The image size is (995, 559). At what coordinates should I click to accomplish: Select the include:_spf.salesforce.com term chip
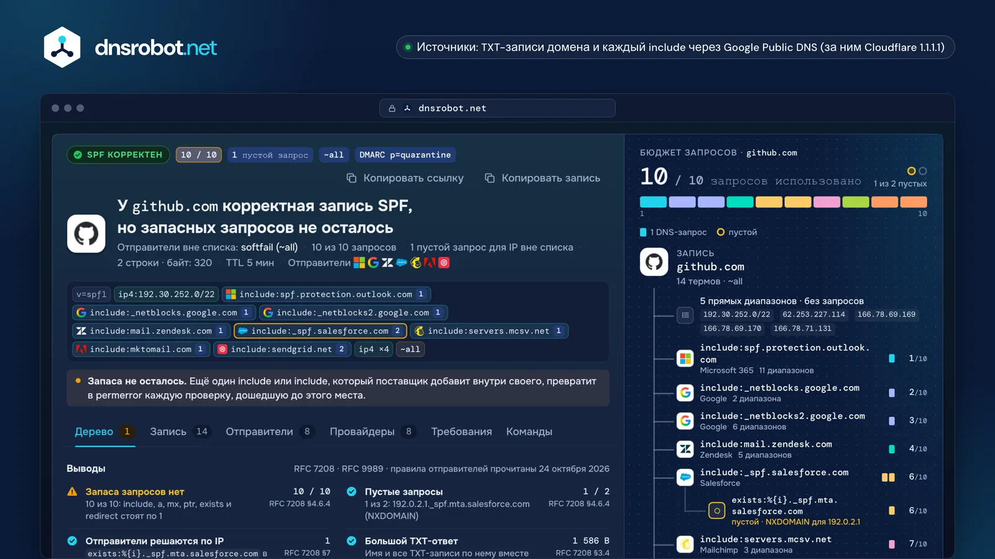320,331
